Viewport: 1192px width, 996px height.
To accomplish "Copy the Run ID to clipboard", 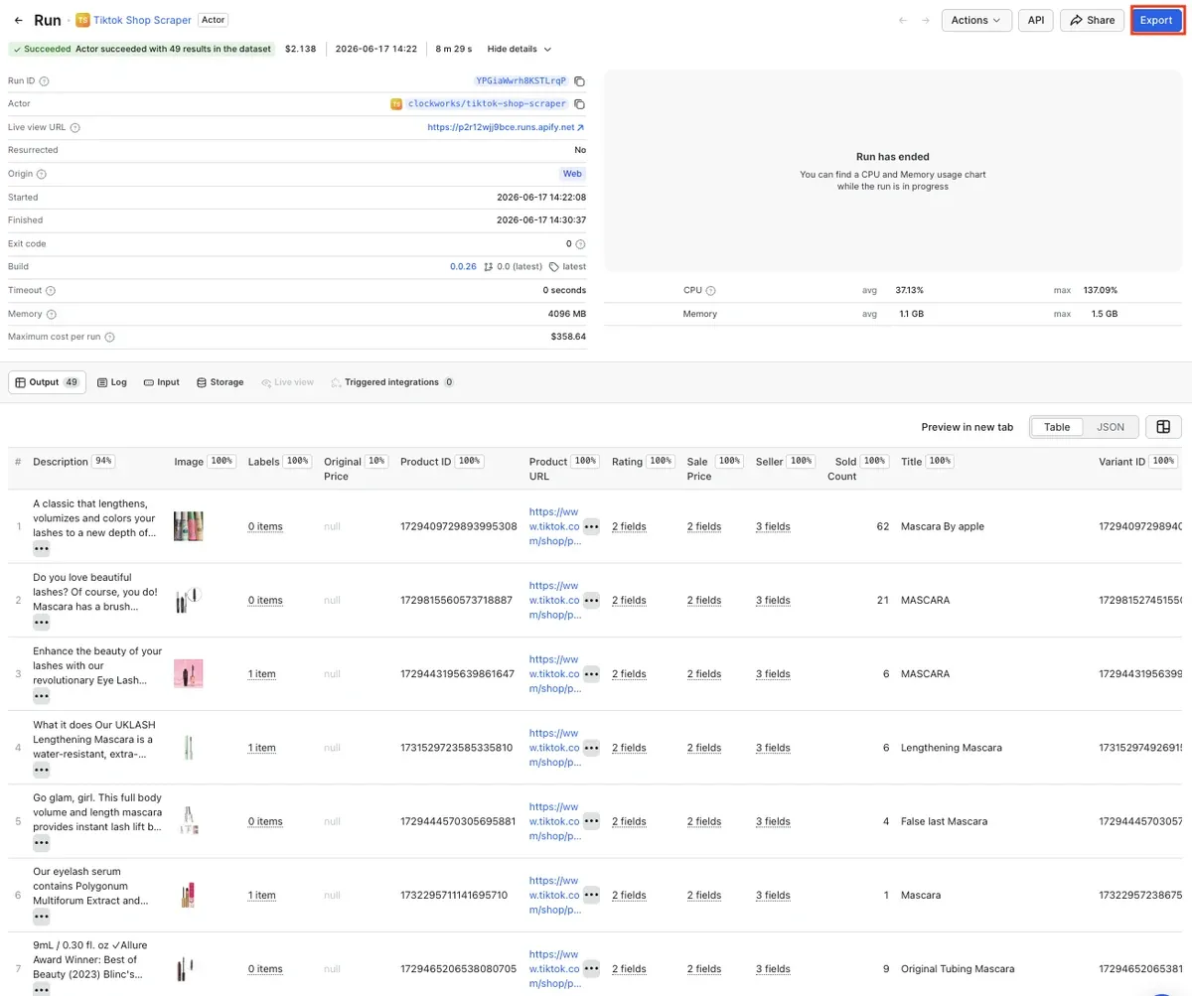I will click(580, 80).
